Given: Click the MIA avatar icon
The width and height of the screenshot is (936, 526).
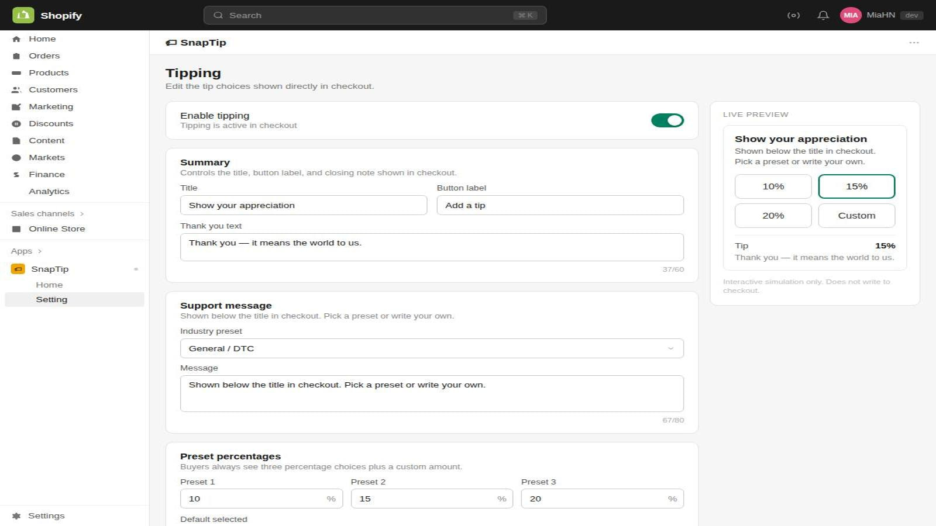Looking at the screenshot, I should coord(851,15).
